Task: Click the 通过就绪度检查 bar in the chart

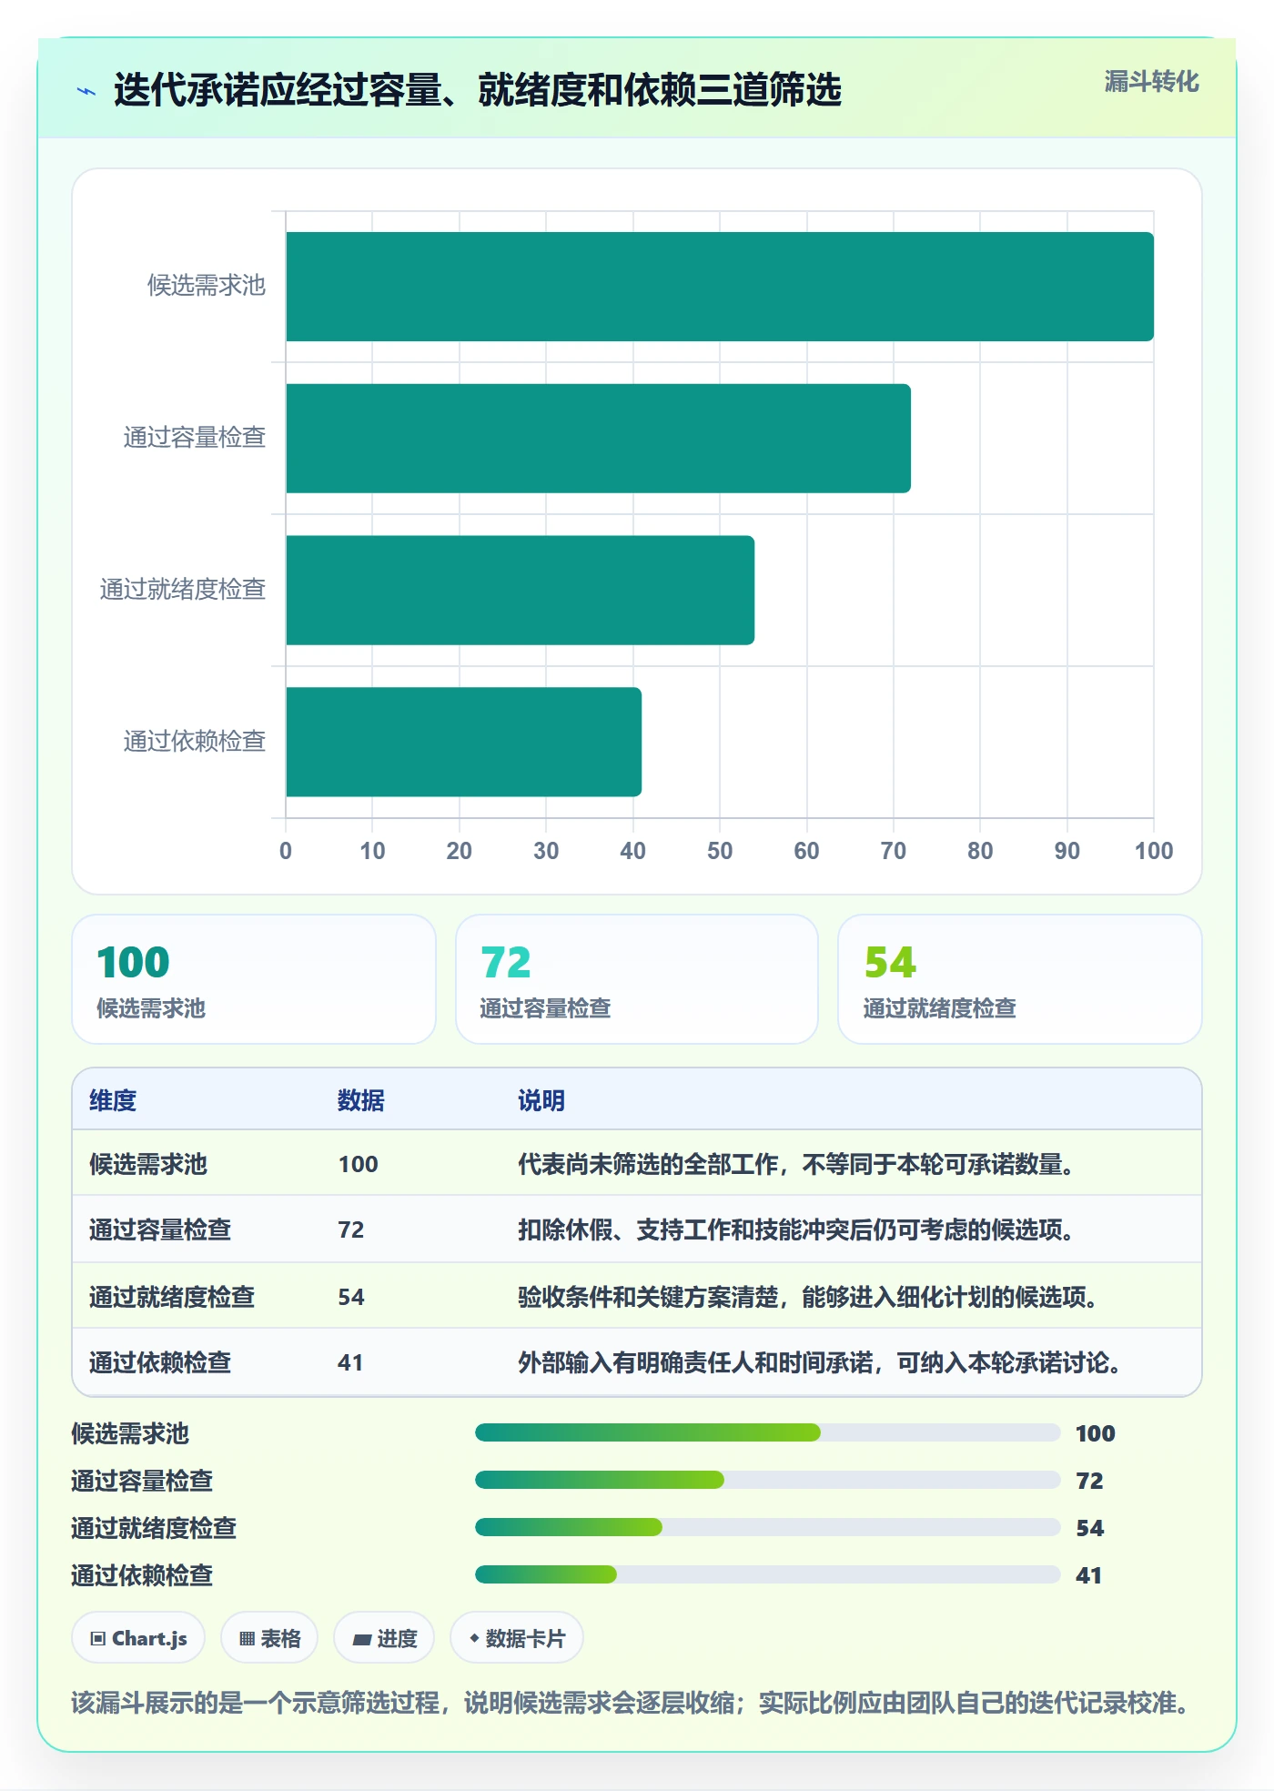Action: click(x=520, y=590)
